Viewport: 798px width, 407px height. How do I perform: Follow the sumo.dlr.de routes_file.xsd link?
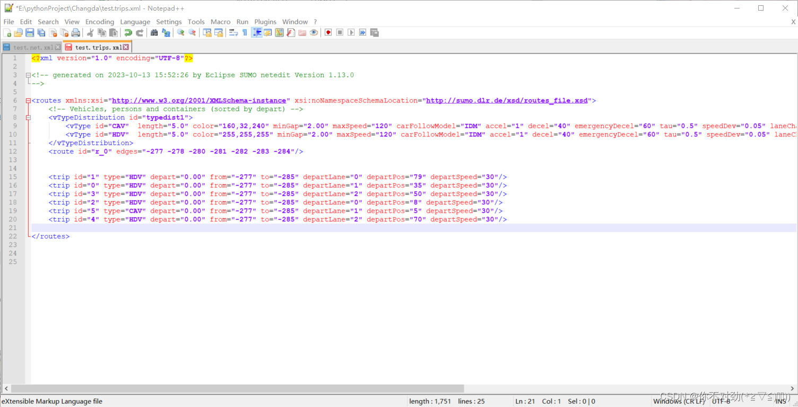pos(507,100)
